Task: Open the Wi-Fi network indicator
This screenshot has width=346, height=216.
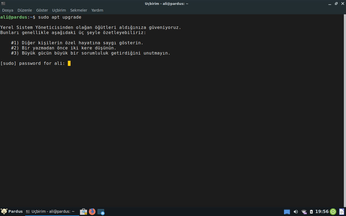Action: 304,212
